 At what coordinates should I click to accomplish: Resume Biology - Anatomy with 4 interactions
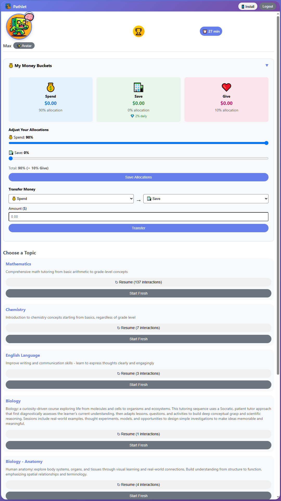tap(138, 485)
